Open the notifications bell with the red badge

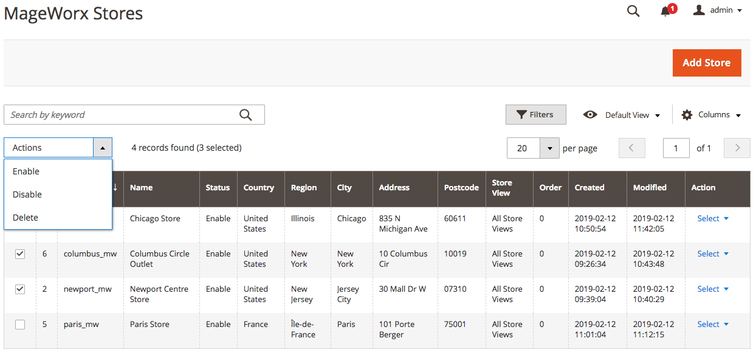click(x=667, y=11)
